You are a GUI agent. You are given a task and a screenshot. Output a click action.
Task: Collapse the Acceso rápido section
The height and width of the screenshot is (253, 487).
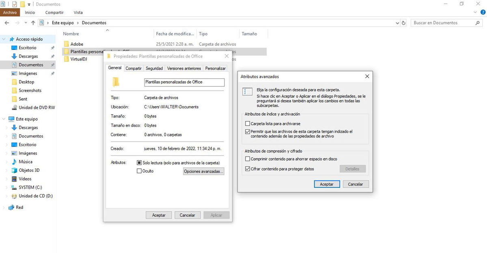[4, 39]
